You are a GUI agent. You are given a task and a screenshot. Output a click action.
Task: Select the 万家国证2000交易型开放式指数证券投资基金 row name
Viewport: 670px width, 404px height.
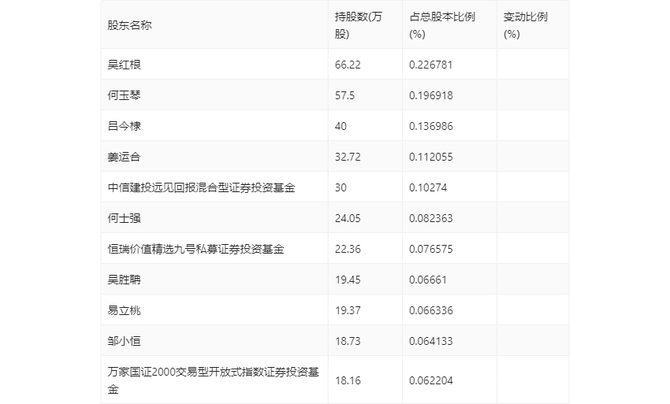[214, 380]
